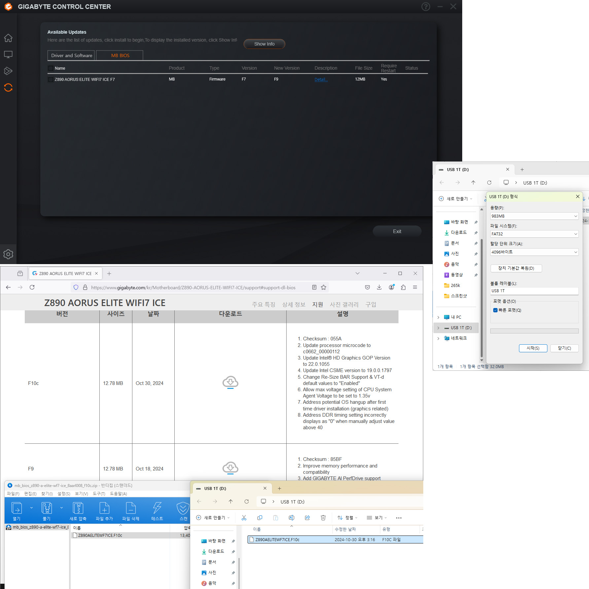
Task: Select 지원 tab on Gigabyte page
Action: point(318,304)
